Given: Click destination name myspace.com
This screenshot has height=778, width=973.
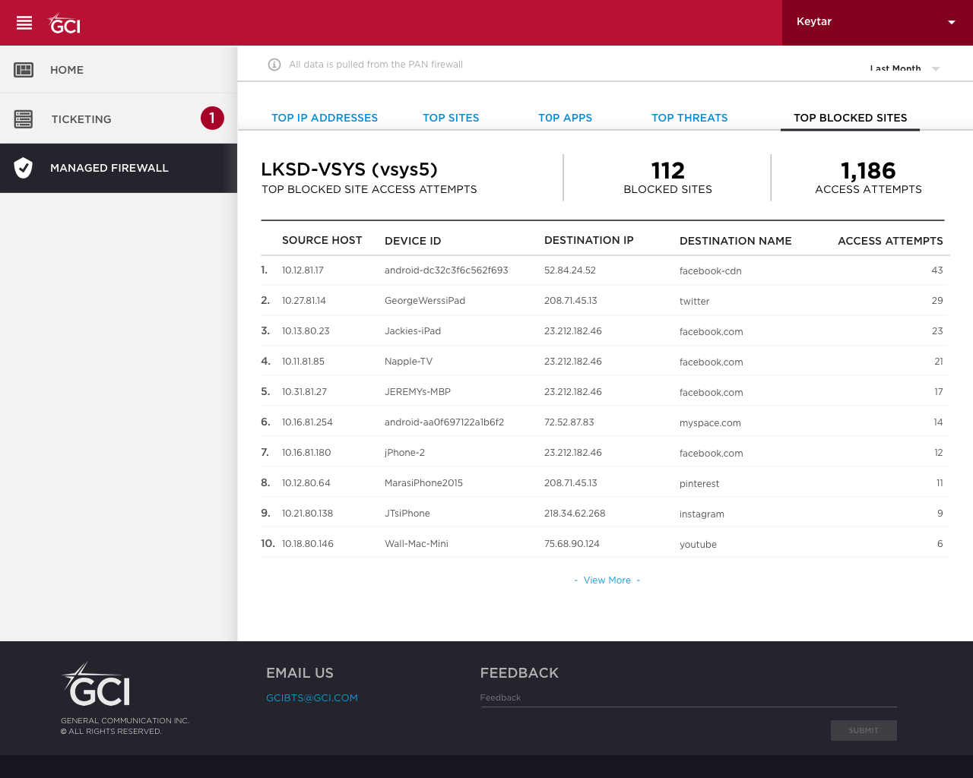Looking at the screenshot, I should [x=710, y=423].
